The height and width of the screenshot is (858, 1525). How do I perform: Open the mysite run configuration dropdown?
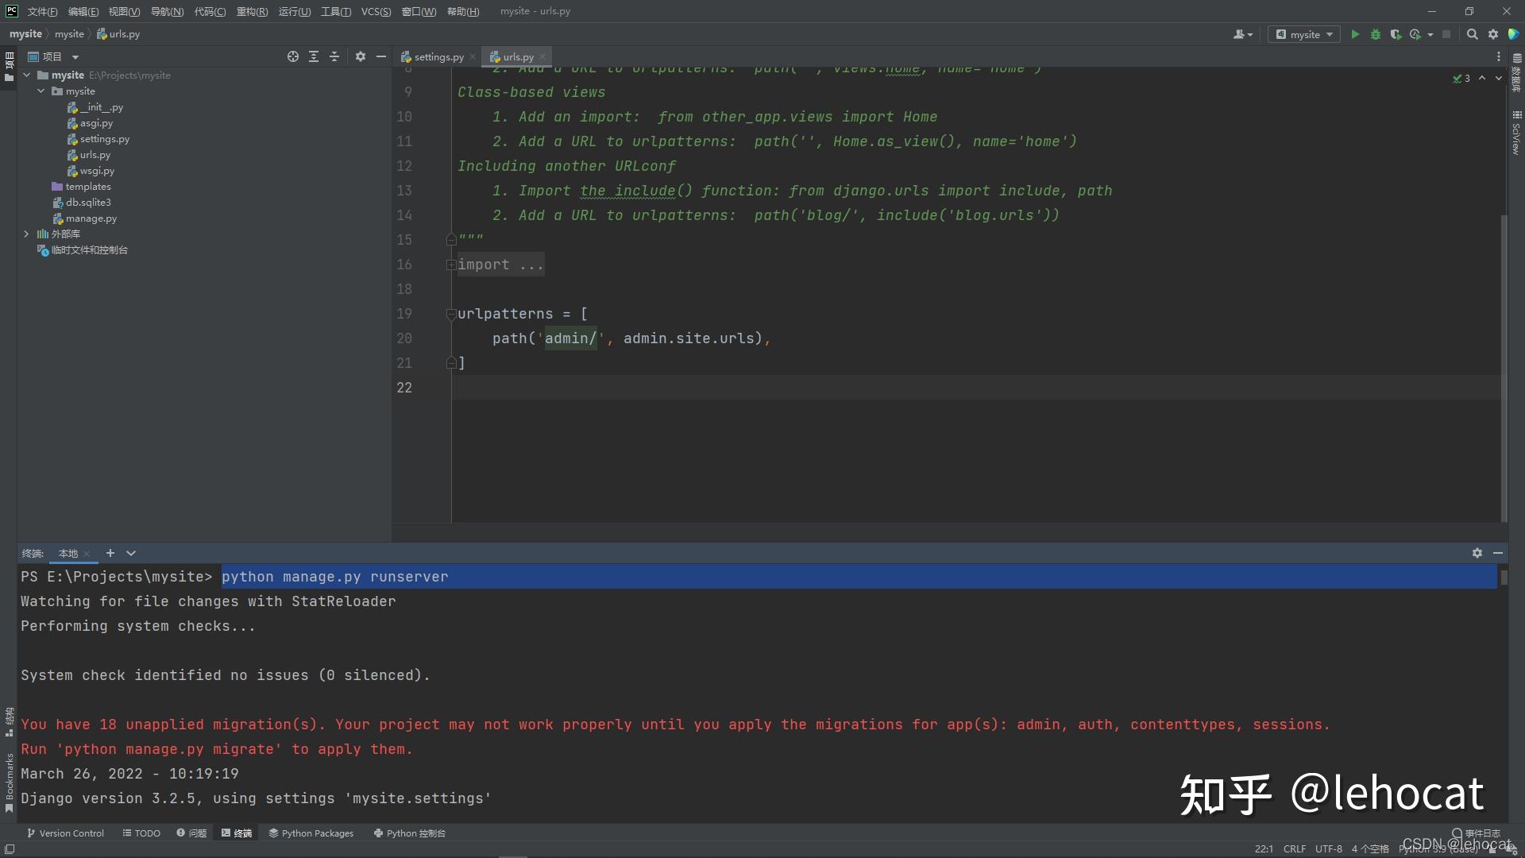tap(1305, 34)
